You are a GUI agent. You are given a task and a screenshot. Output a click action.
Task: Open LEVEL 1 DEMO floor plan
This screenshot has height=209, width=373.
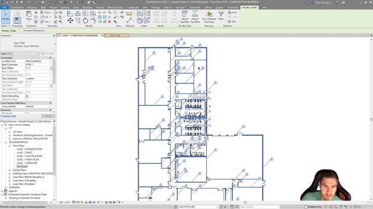click(24, 153)
